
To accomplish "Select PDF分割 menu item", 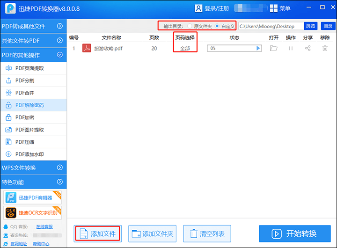I will [33, 80].
